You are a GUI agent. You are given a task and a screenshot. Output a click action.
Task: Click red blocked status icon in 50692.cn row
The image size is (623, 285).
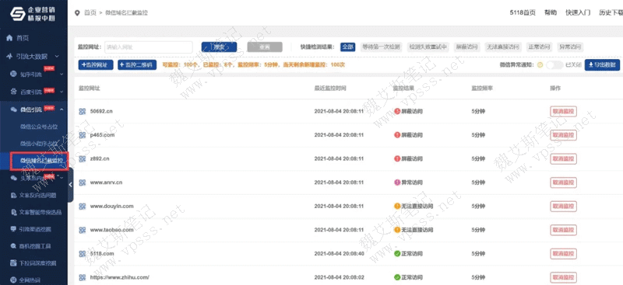tap(397, 111)
